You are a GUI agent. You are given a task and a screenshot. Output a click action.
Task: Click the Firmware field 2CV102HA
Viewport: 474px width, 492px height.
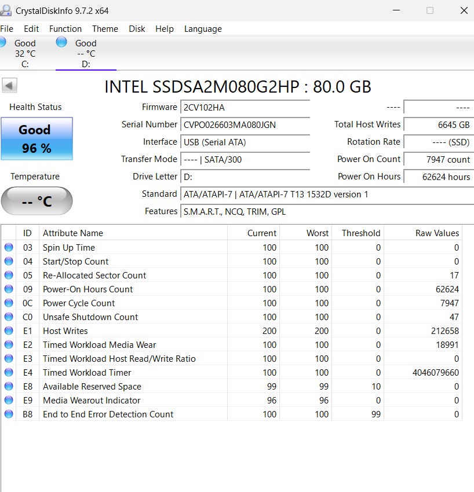[x=245, y=107]
